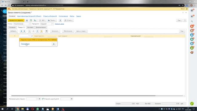Click the open-item icon beside nomenclature field
Image resolution: width=197 pixels, height=111 pixels.
coord(32,36)
